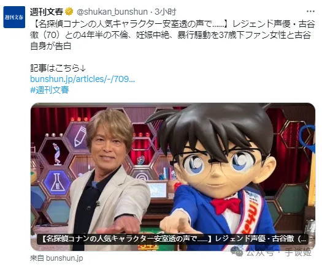Open the bunshun.jp/articles link
The image size is (322, 265).
(82, 79)
